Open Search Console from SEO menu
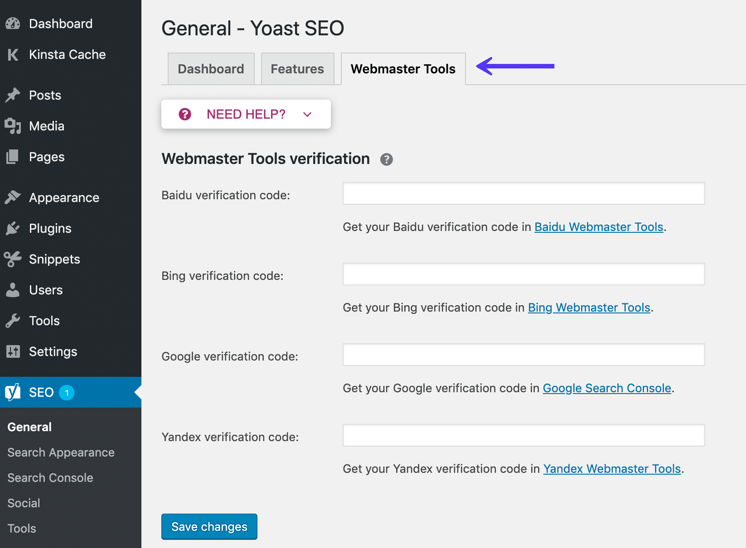Image resolution: width=746 pixels, height=548 pixels. 50,477
